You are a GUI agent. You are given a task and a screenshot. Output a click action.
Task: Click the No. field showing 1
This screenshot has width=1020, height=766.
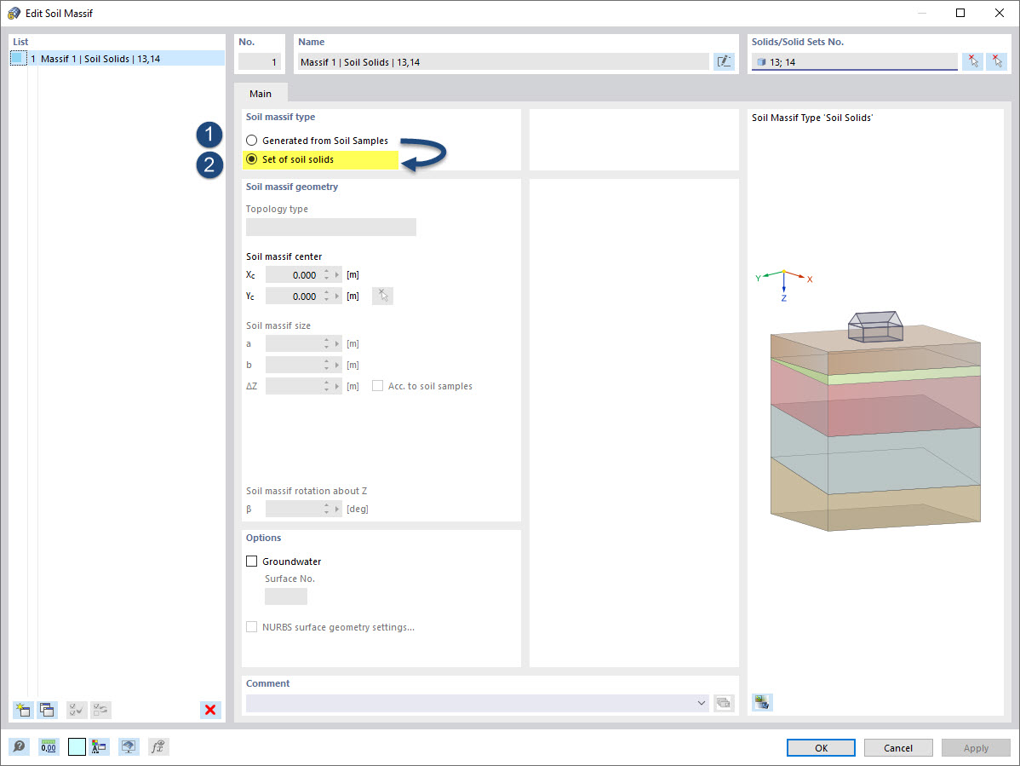(x=260, y=62)
